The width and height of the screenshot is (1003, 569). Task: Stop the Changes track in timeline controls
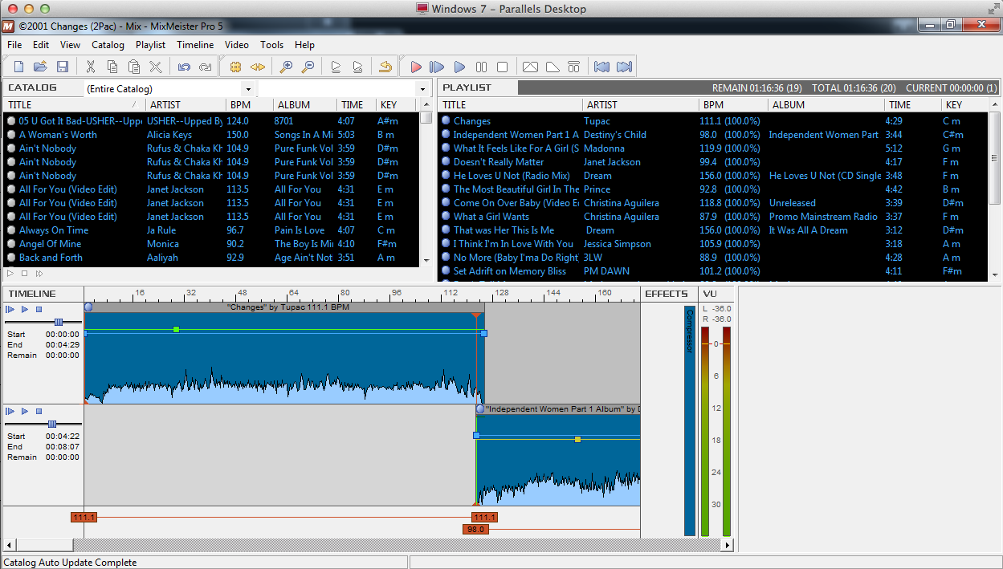click(x=38, y=309)
